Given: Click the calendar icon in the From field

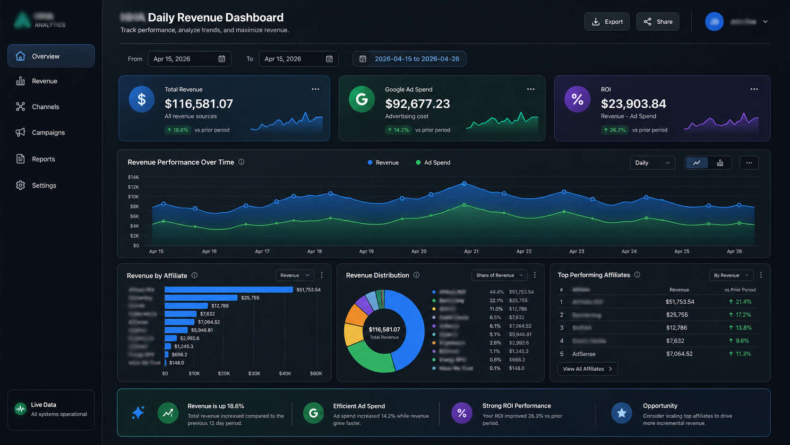Looking at the screenshot, I should point(222,59).
